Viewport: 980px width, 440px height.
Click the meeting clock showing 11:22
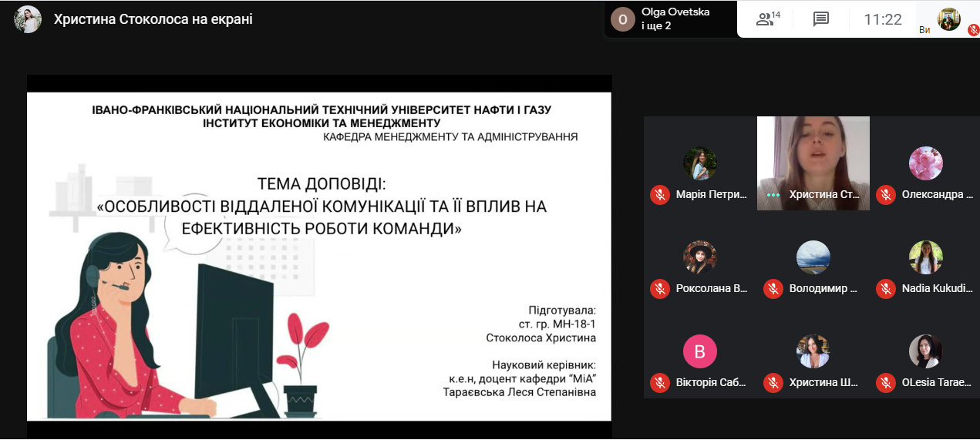pyautogui.click(x=883, y=19)
